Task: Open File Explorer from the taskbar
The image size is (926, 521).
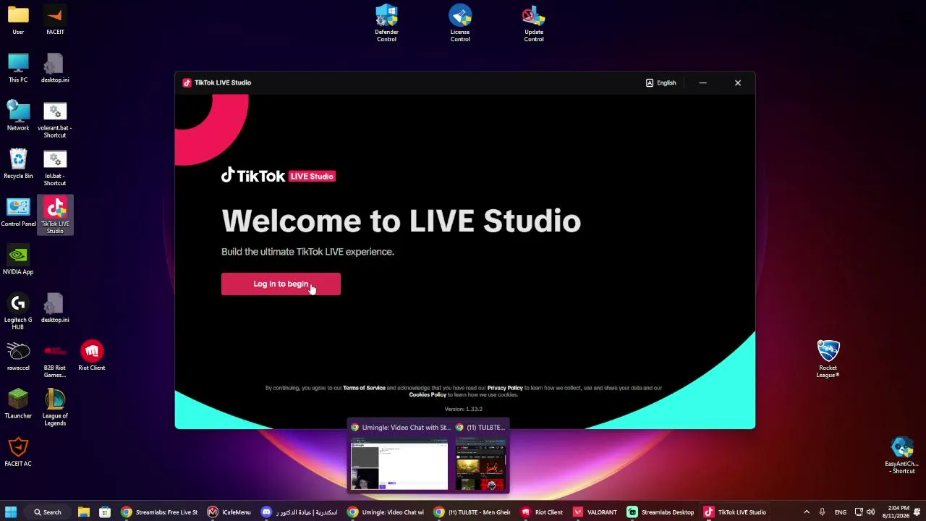Action: (84, 512)
